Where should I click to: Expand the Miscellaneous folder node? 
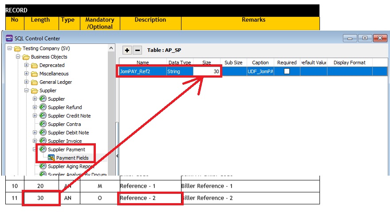[x=27, y=74]
